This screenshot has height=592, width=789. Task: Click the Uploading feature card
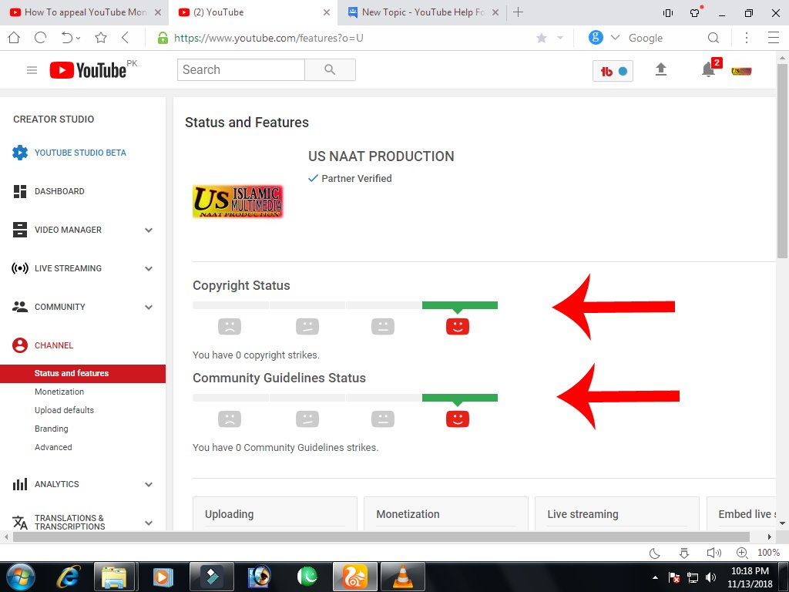[x=275, y=514]
